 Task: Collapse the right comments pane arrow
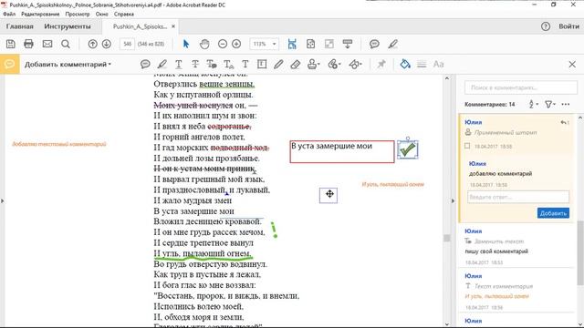pyautogui.click(x=453, y=200)
